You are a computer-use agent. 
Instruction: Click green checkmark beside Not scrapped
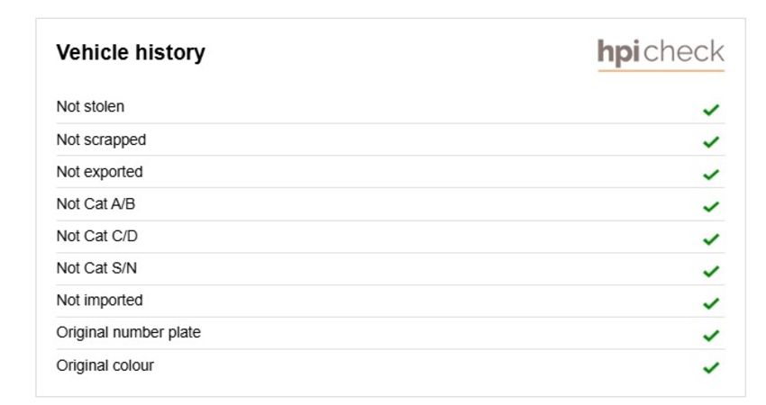click(711, 142)
